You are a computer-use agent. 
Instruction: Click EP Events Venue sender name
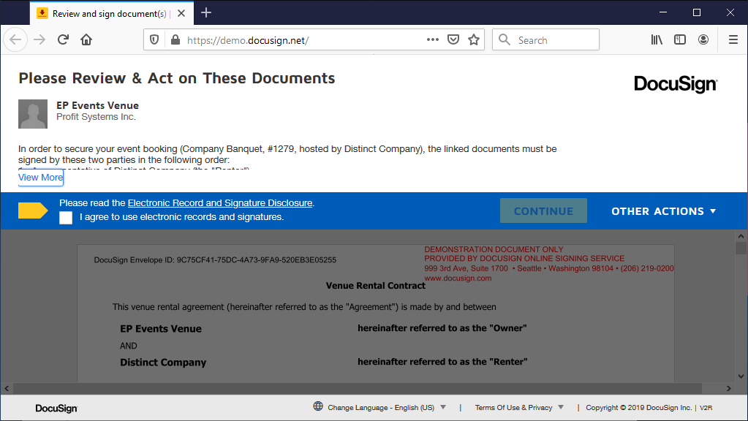coord(98,105)
